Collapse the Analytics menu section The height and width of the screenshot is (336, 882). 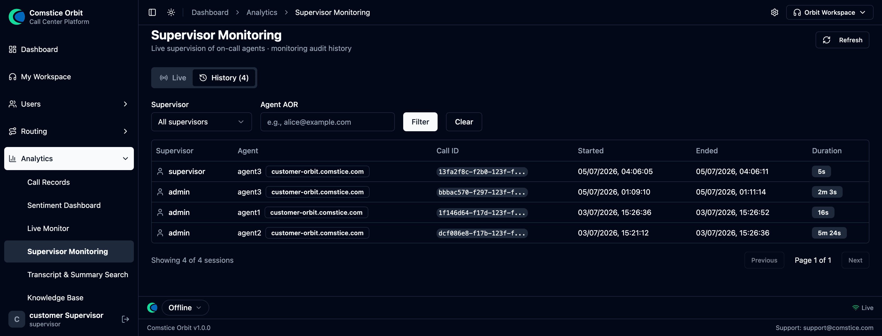69,159
